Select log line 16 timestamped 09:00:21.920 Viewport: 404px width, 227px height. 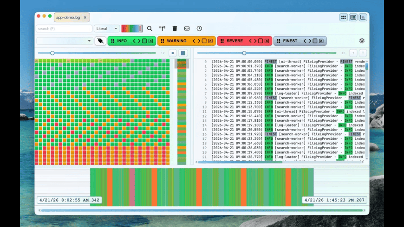click(282, 134)
